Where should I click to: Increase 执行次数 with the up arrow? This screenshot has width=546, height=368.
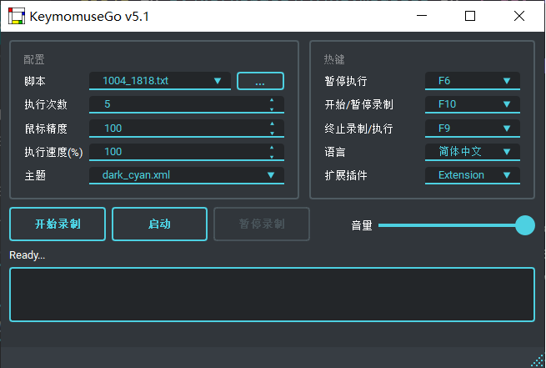tap(272, 100)
